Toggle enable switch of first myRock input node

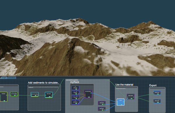76,89
